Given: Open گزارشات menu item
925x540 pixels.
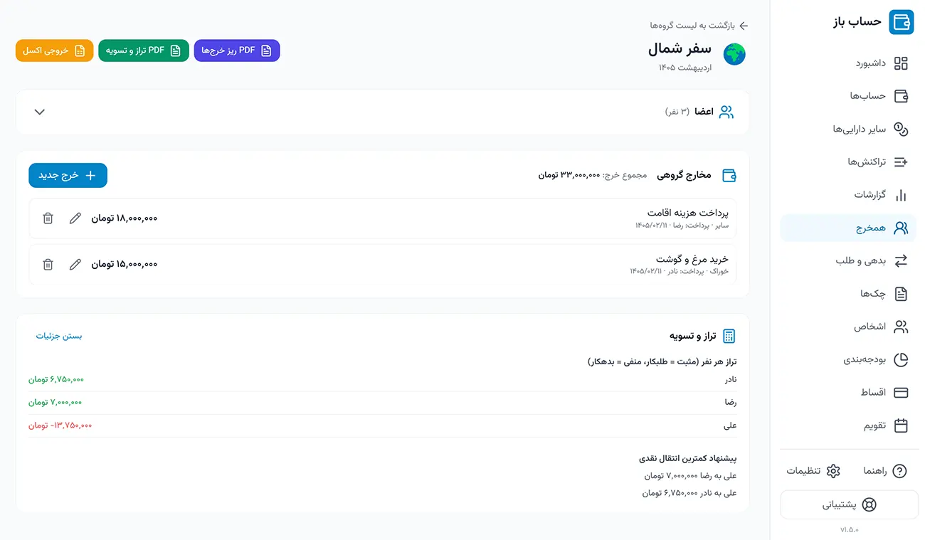Looking at the screenshot, I should (848, 195).
